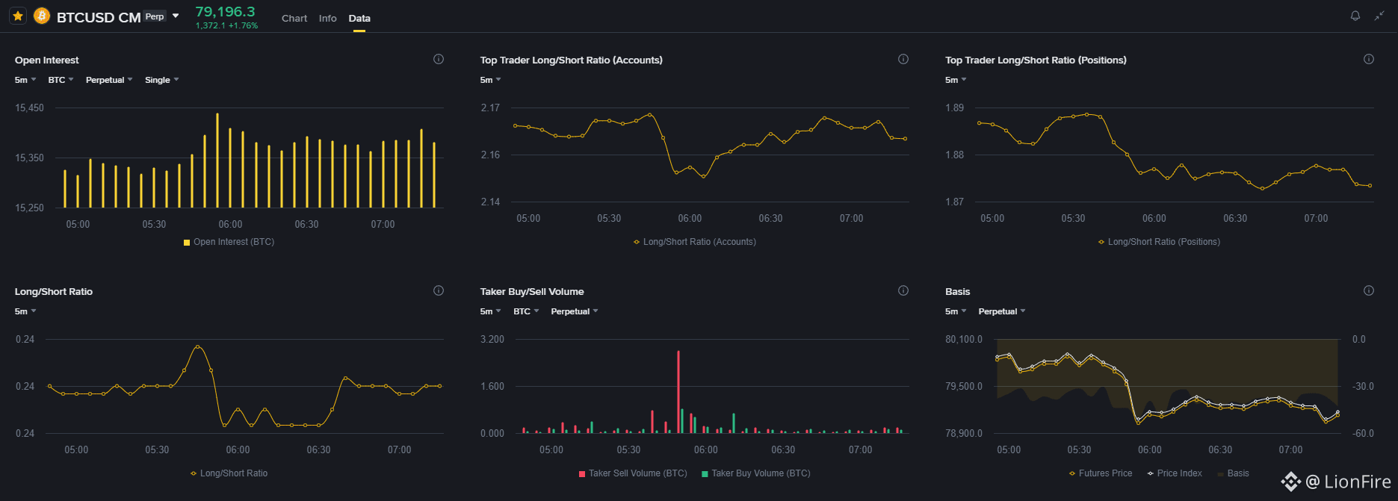Screen dimensions: 1398x501
Task: Toggle Taker Sell Volume (BTC) legend
Action: (x=633, y=473)
